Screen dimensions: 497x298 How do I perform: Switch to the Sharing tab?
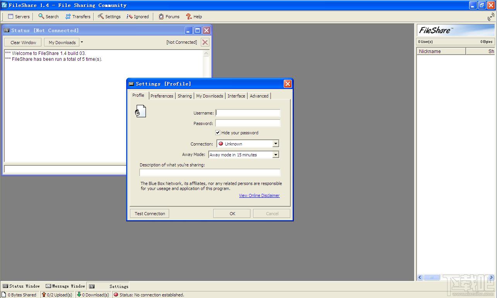tap(185, 96)
